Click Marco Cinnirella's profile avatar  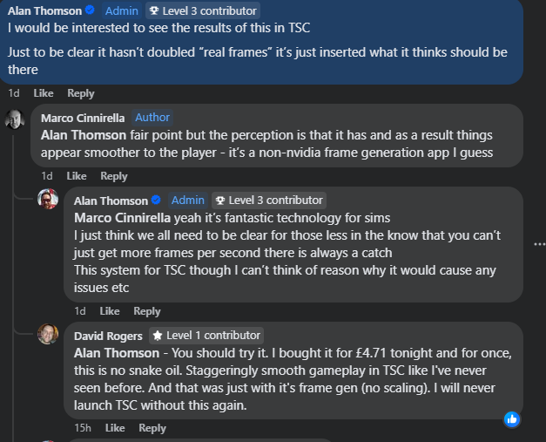point(14,119)
